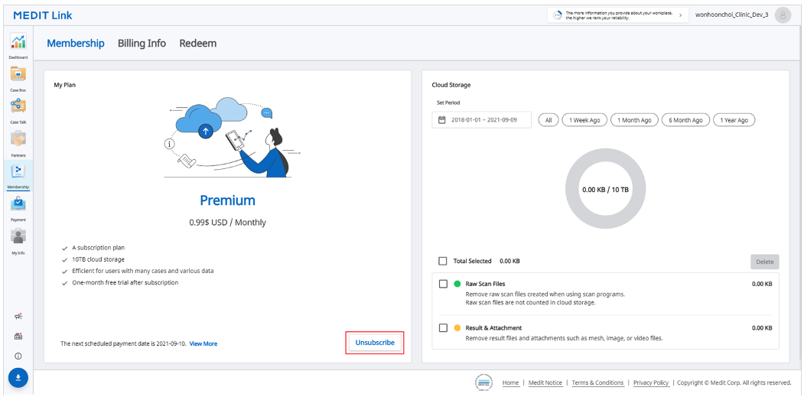Click the user profile avatar icon
Screen dimensions: 804x397
[783, 15]
